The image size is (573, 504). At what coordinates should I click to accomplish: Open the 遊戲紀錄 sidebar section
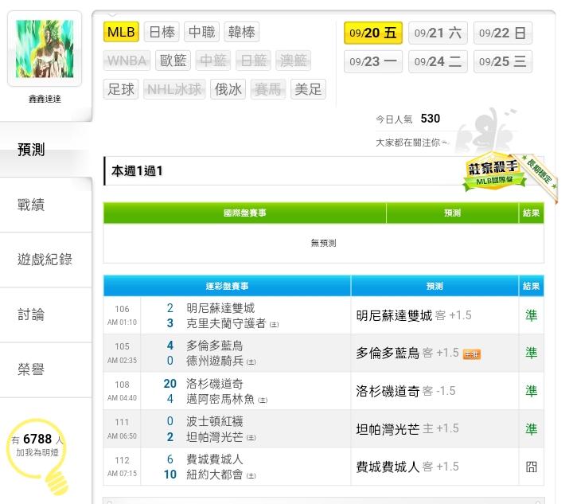45,260
